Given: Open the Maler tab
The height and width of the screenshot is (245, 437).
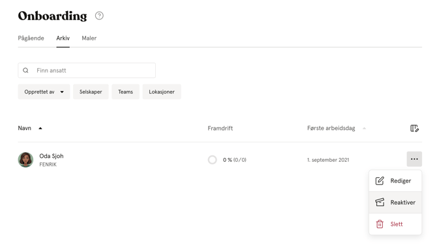Looking at the screenshot, I should click(89, 38).
